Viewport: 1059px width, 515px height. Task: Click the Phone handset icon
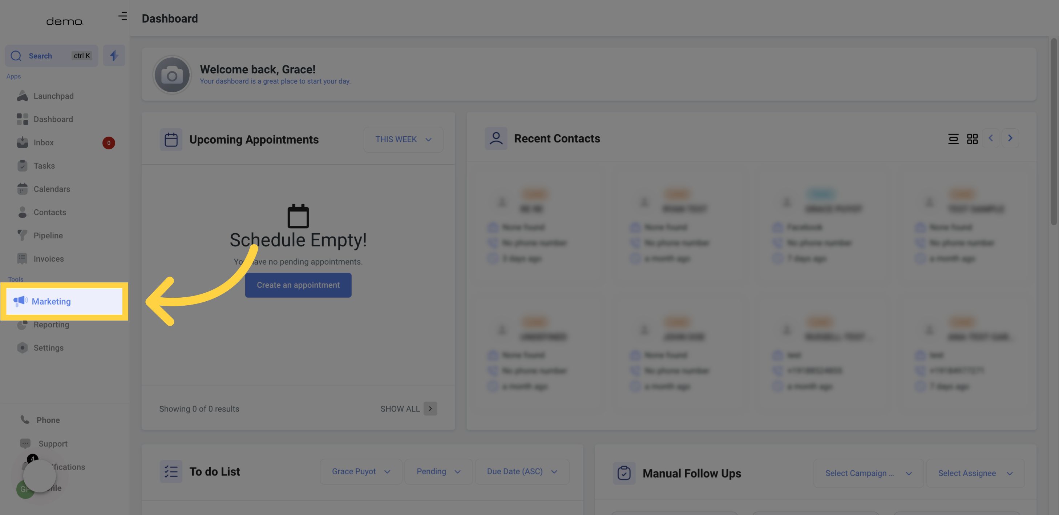(25, 419)
